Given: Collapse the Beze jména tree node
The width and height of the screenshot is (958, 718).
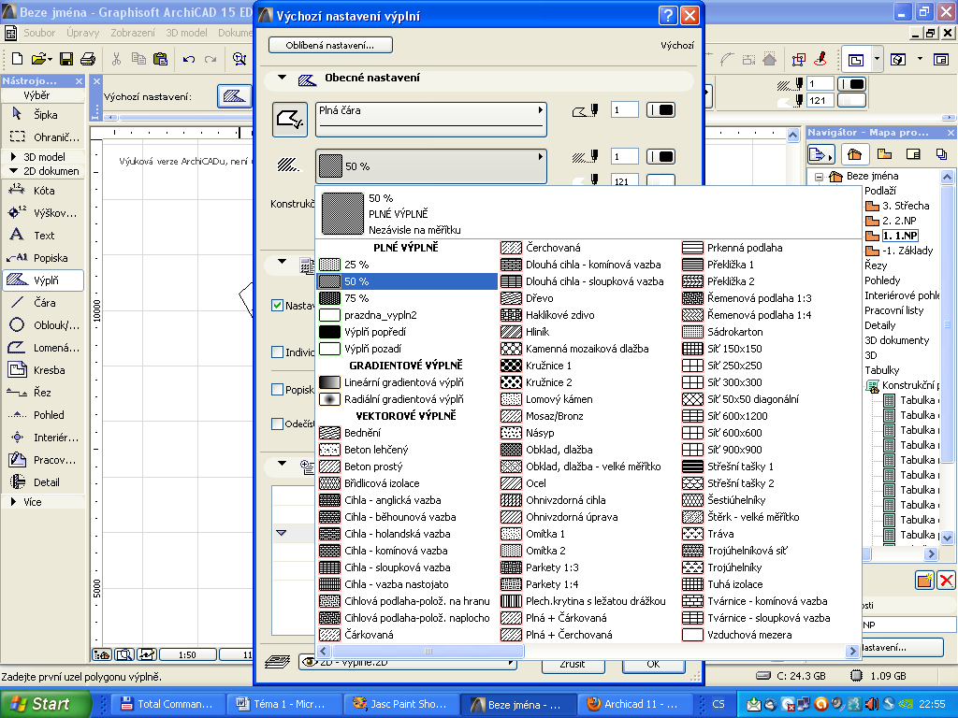Looking at the screenshot, I should click(x=819, y=177).
